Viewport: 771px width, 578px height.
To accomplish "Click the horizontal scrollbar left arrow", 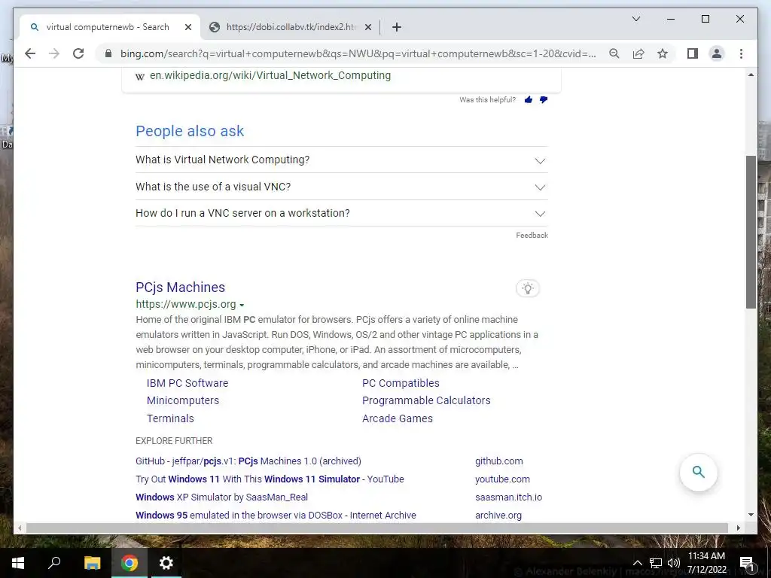I will pyautogui.click(x=20, y=528).
